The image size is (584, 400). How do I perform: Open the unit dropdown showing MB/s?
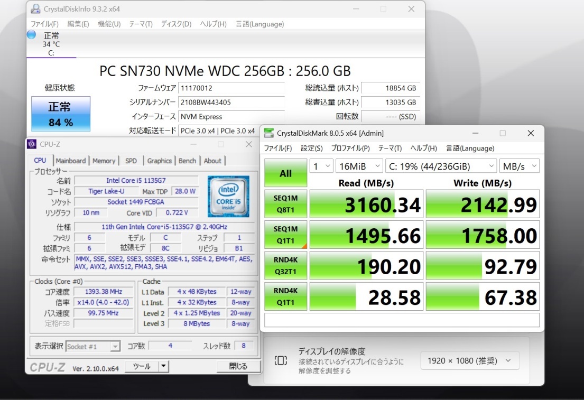pyautogui.click(x=519, y=166)
